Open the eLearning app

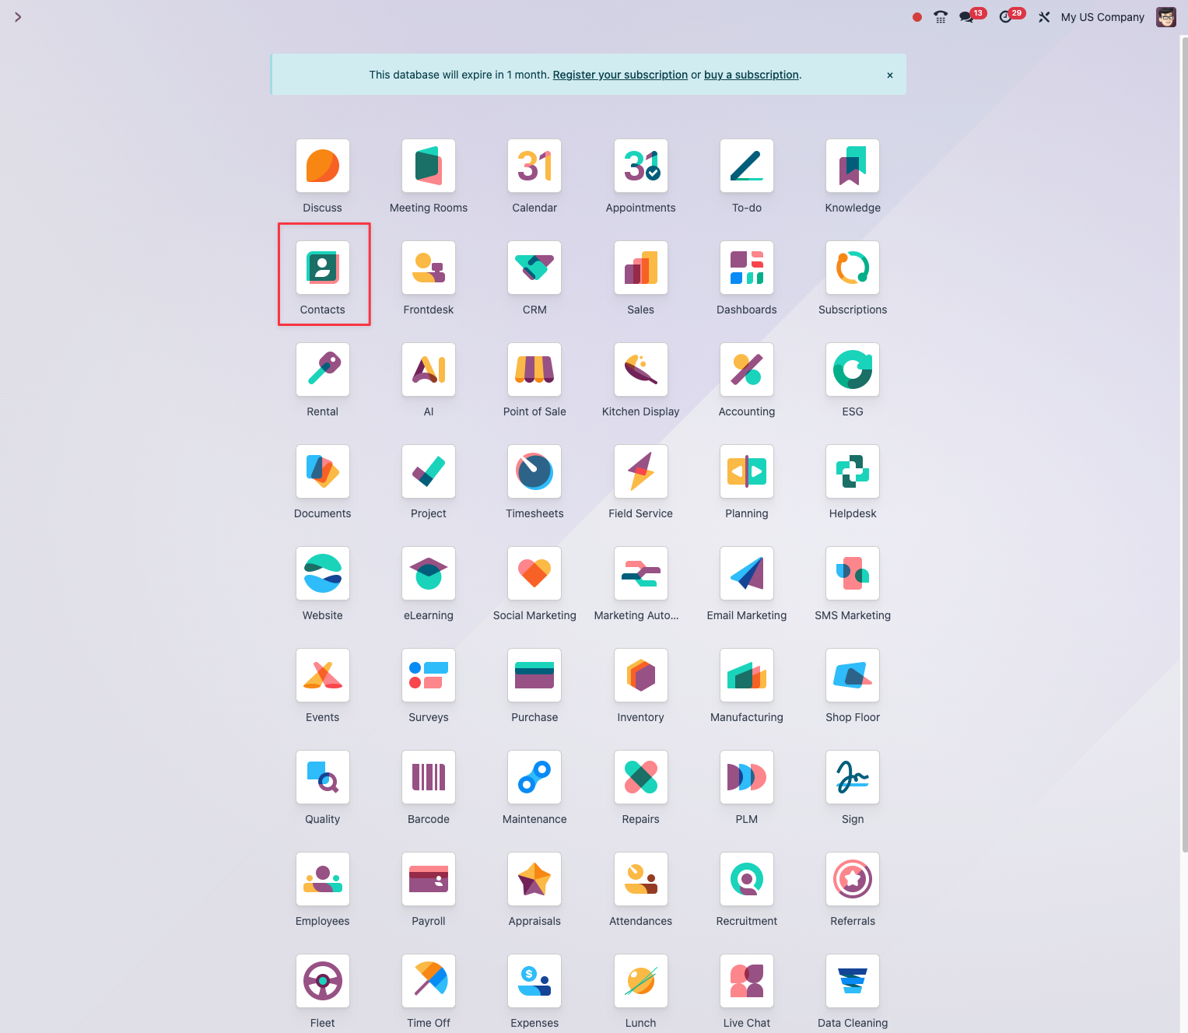tap(429, 573)
